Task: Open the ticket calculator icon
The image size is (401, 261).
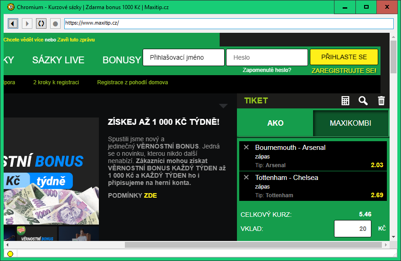Action: (x=345, y=101)
